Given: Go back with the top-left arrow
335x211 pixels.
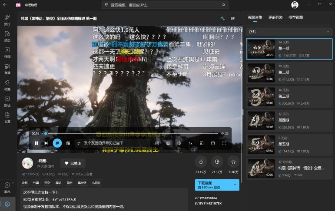Looking at the screenshot, I should pos(5,5).
